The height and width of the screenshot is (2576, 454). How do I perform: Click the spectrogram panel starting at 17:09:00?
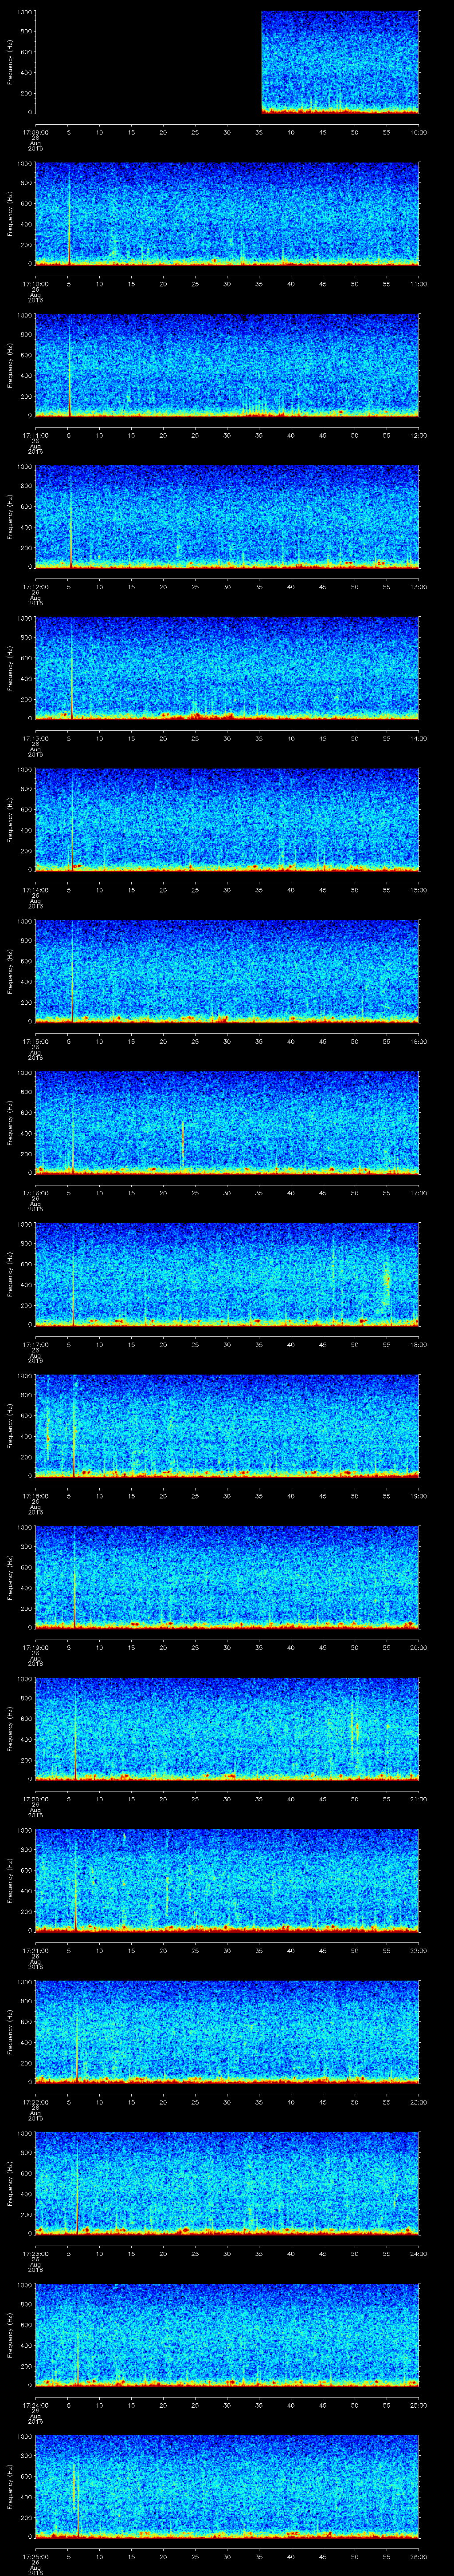(227, 62)
